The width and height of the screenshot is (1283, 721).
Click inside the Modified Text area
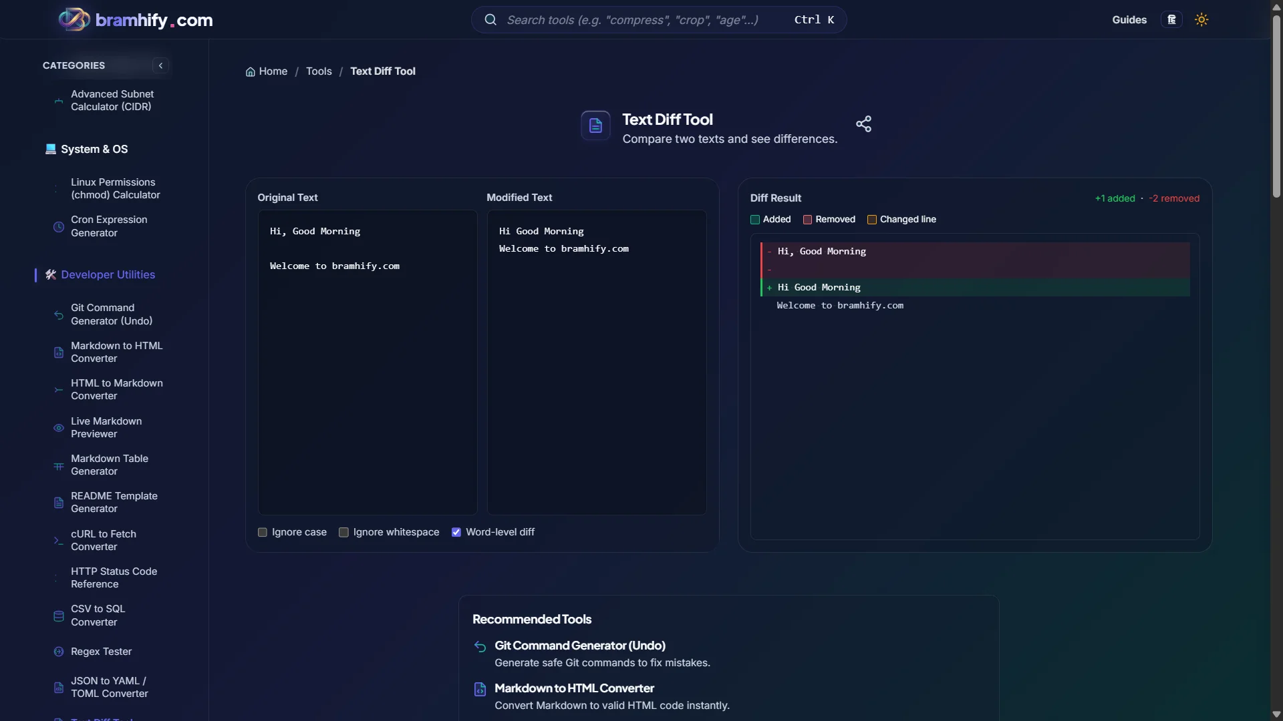coord(597,363)
